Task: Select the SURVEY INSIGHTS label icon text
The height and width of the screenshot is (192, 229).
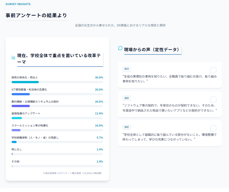Action: tap(17, 4)
